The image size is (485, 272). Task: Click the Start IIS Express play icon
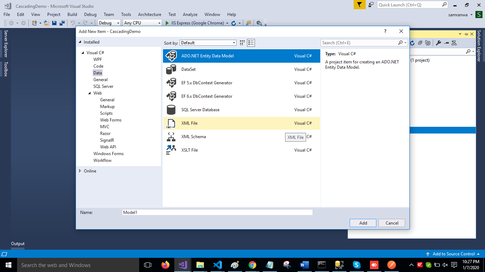point(168,23)
